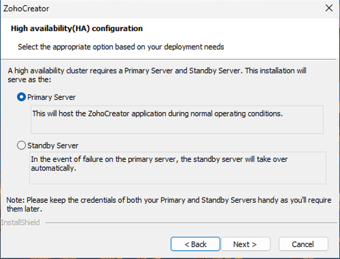Click the Primary Server description box
Viewport: 340px width, 259px height.
[177, 125]
